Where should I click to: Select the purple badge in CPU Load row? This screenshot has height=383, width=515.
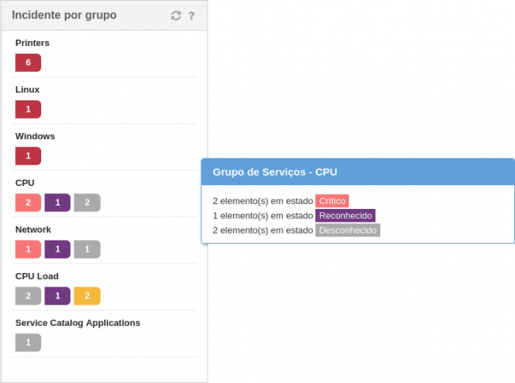58,296
